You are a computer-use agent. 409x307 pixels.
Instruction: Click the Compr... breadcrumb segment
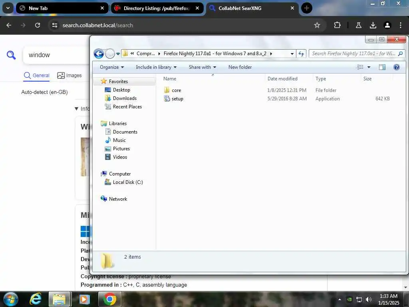pyautogui.click(x=145, y=54)
